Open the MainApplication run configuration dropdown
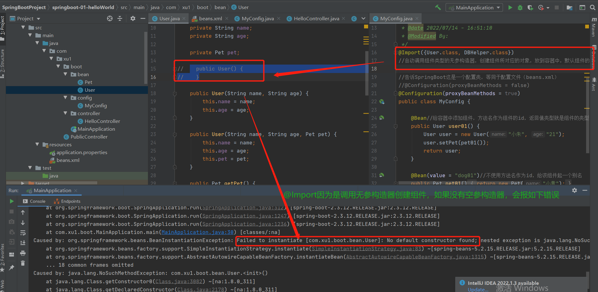This screenshot has width=598, height=292. tap(474, 7)
